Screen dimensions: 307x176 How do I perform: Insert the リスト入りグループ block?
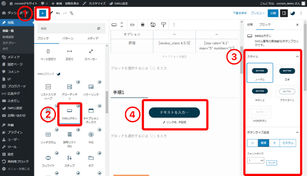[x=48, y=92]
